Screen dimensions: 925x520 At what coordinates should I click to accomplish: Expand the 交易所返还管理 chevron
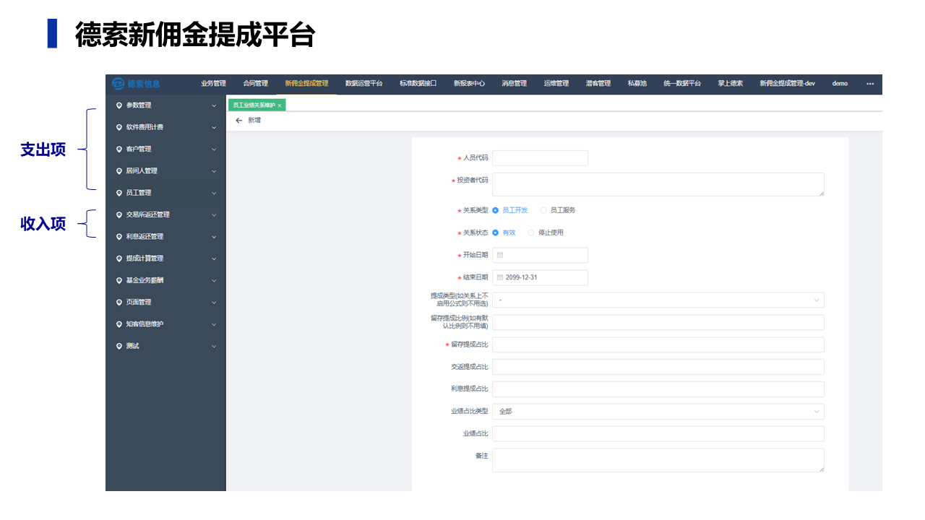[x=214, y=214]
